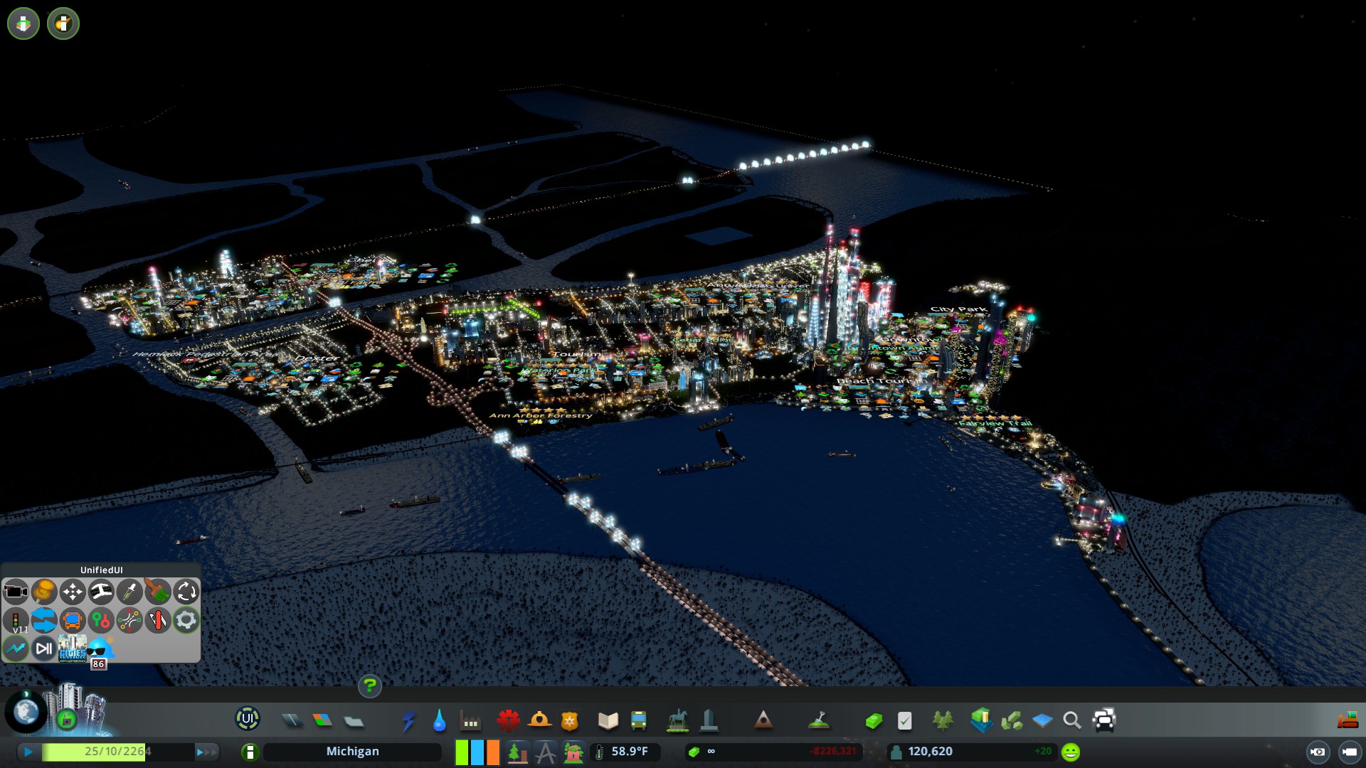Open Improved Public Transport bus icon

point(73,620)
